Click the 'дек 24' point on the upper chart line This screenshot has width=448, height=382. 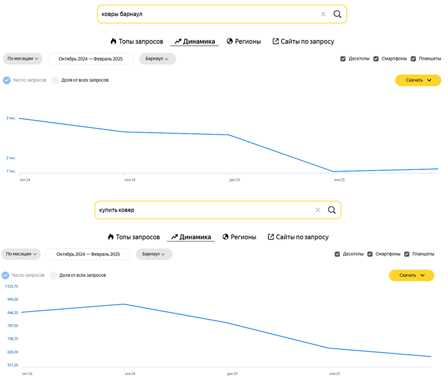pos(228,135)
